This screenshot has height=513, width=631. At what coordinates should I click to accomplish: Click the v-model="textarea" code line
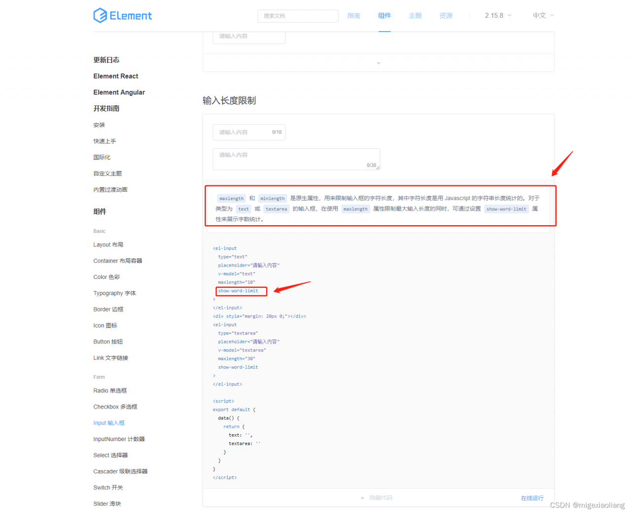pyautogui.click(x=242, y=350)
